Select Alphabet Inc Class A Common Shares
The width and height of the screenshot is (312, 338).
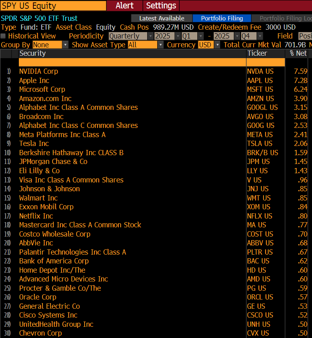(79, 107)
